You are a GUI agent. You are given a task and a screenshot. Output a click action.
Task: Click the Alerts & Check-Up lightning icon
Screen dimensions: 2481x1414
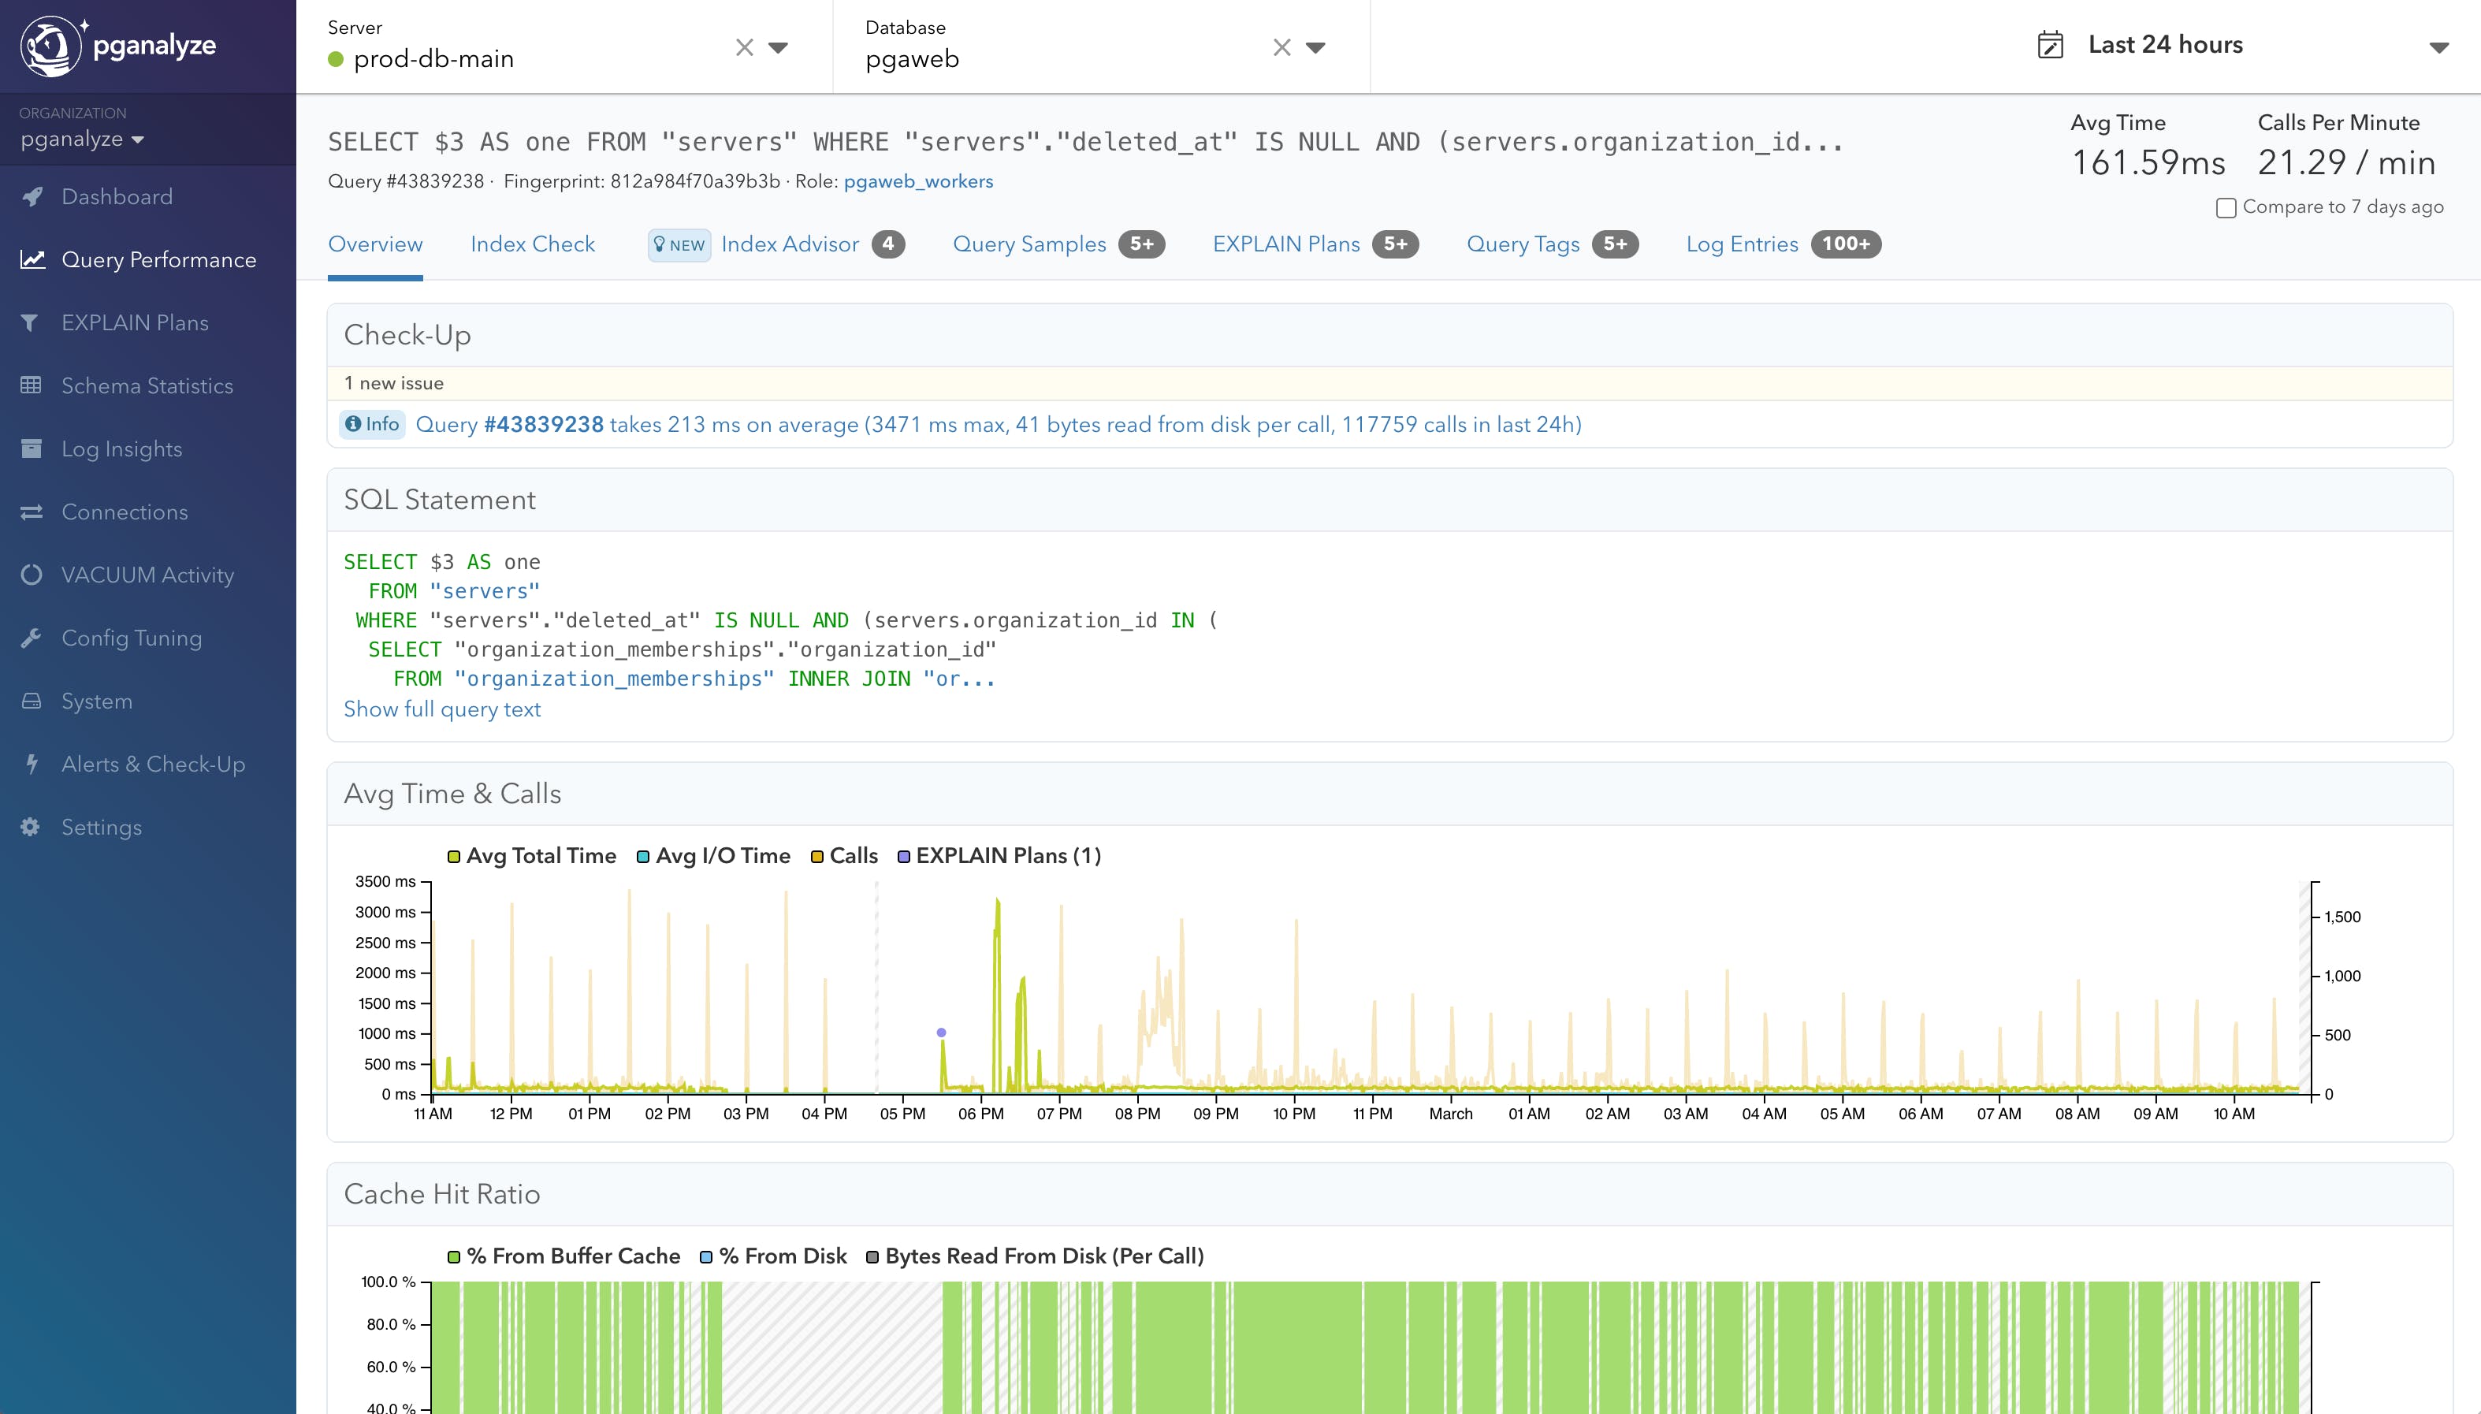[31, 765]
